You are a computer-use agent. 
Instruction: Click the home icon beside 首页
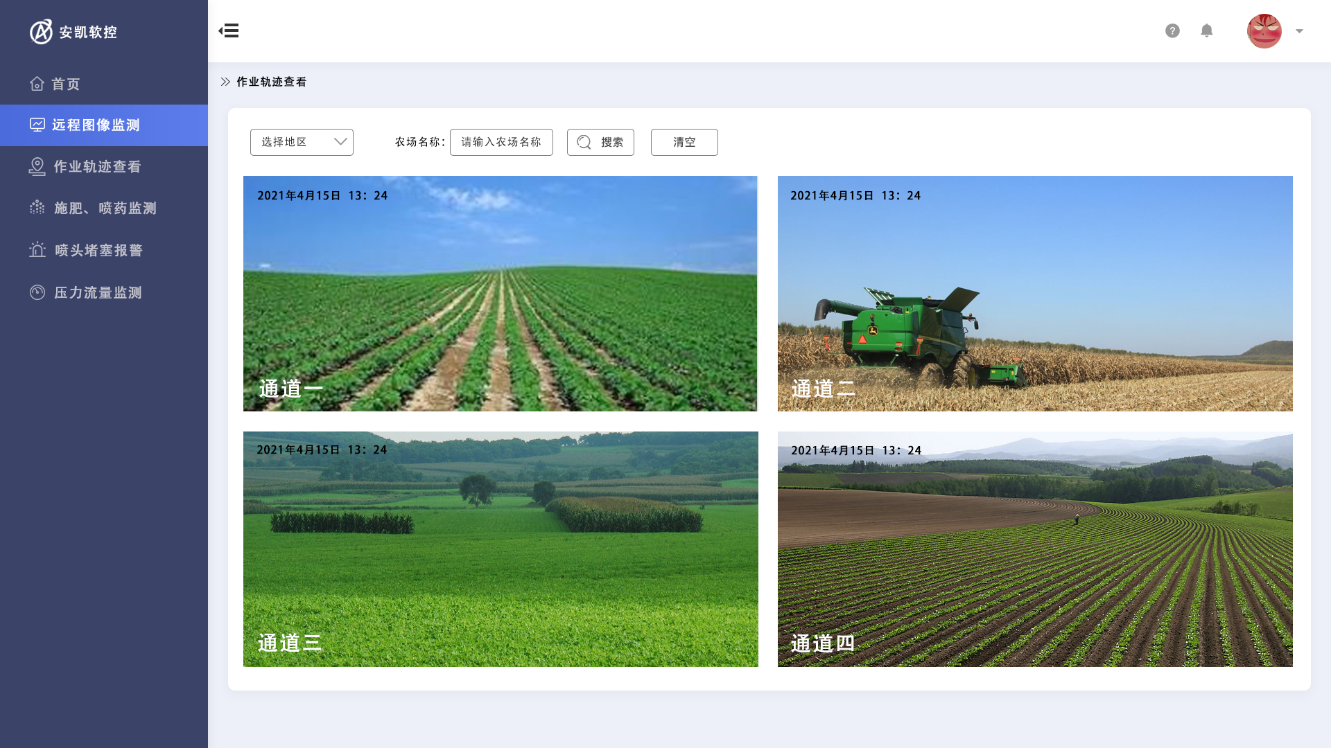(37, 84)
